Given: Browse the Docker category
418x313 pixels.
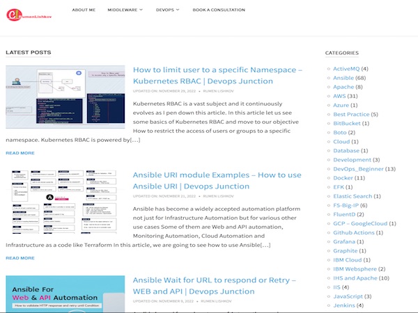Looking at the screenshot, I should 343,178.
